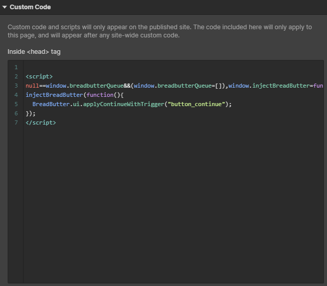Click the closing }); on line 6
Image resolution: width=327 pixels, height=286 pixels.
(31, 113)
